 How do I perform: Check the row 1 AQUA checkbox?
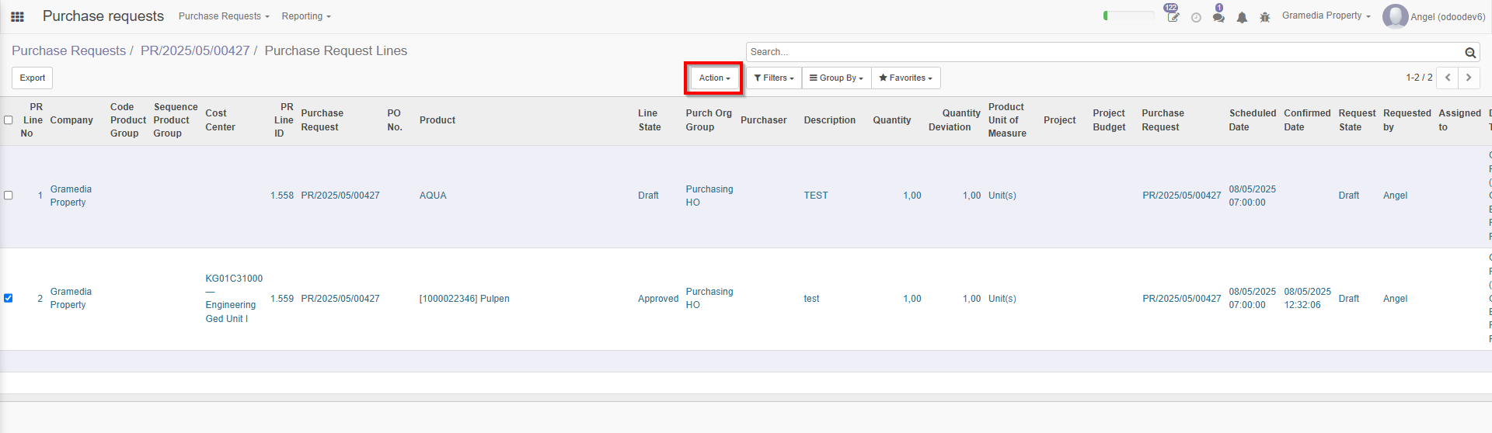click(9, 196)
